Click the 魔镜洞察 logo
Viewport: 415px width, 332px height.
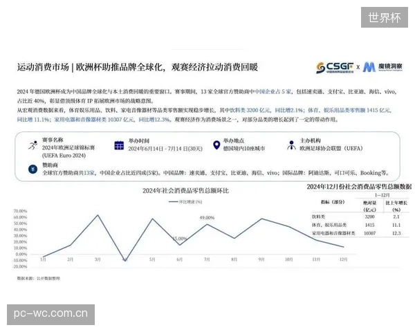382,67
